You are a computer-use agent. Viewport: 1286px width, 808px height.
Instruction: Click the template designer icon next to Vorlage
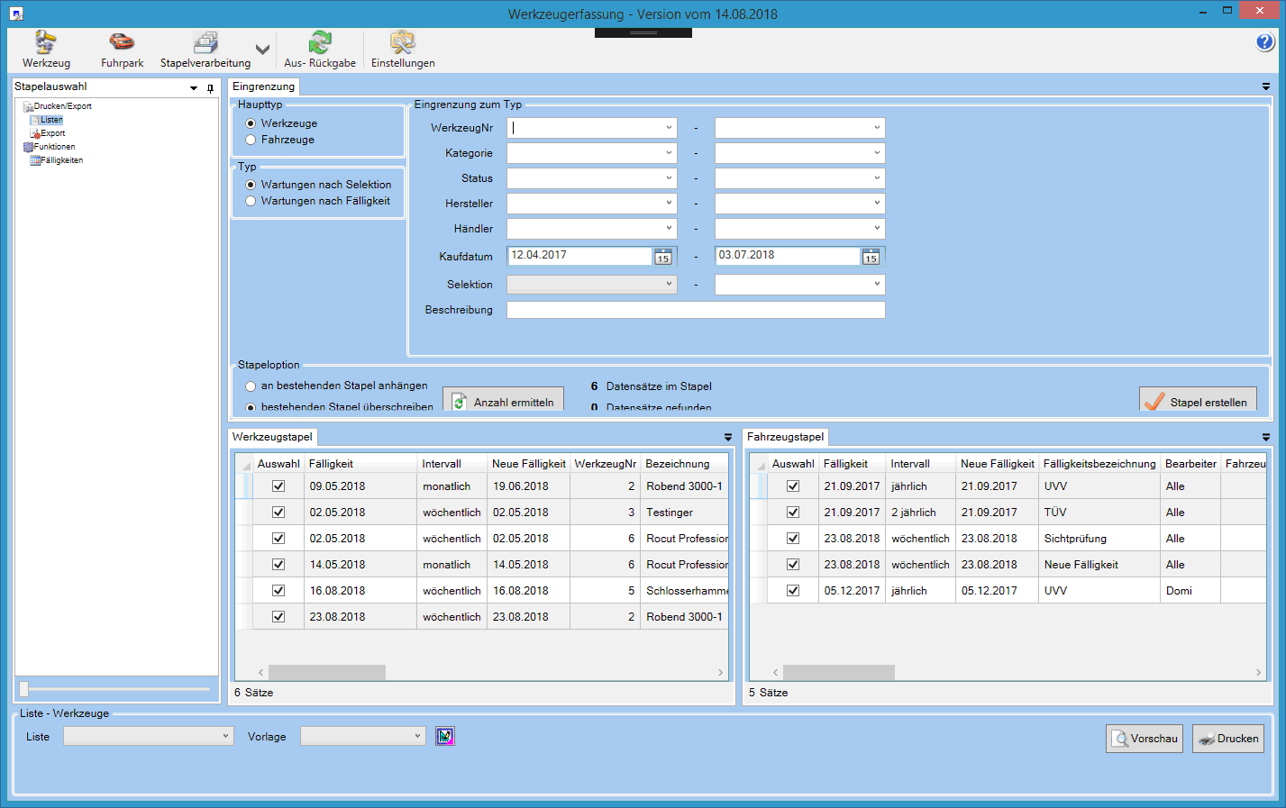pos(445,736)
